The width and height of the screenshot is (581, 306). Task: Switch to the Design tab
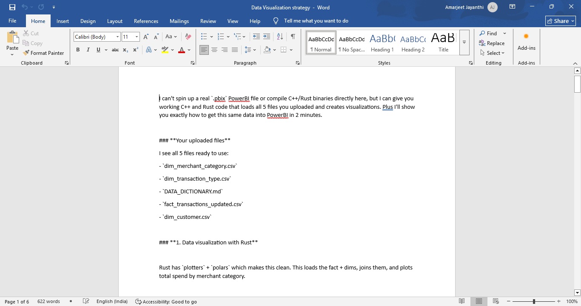pyautogui.click(x=88, y=21)
